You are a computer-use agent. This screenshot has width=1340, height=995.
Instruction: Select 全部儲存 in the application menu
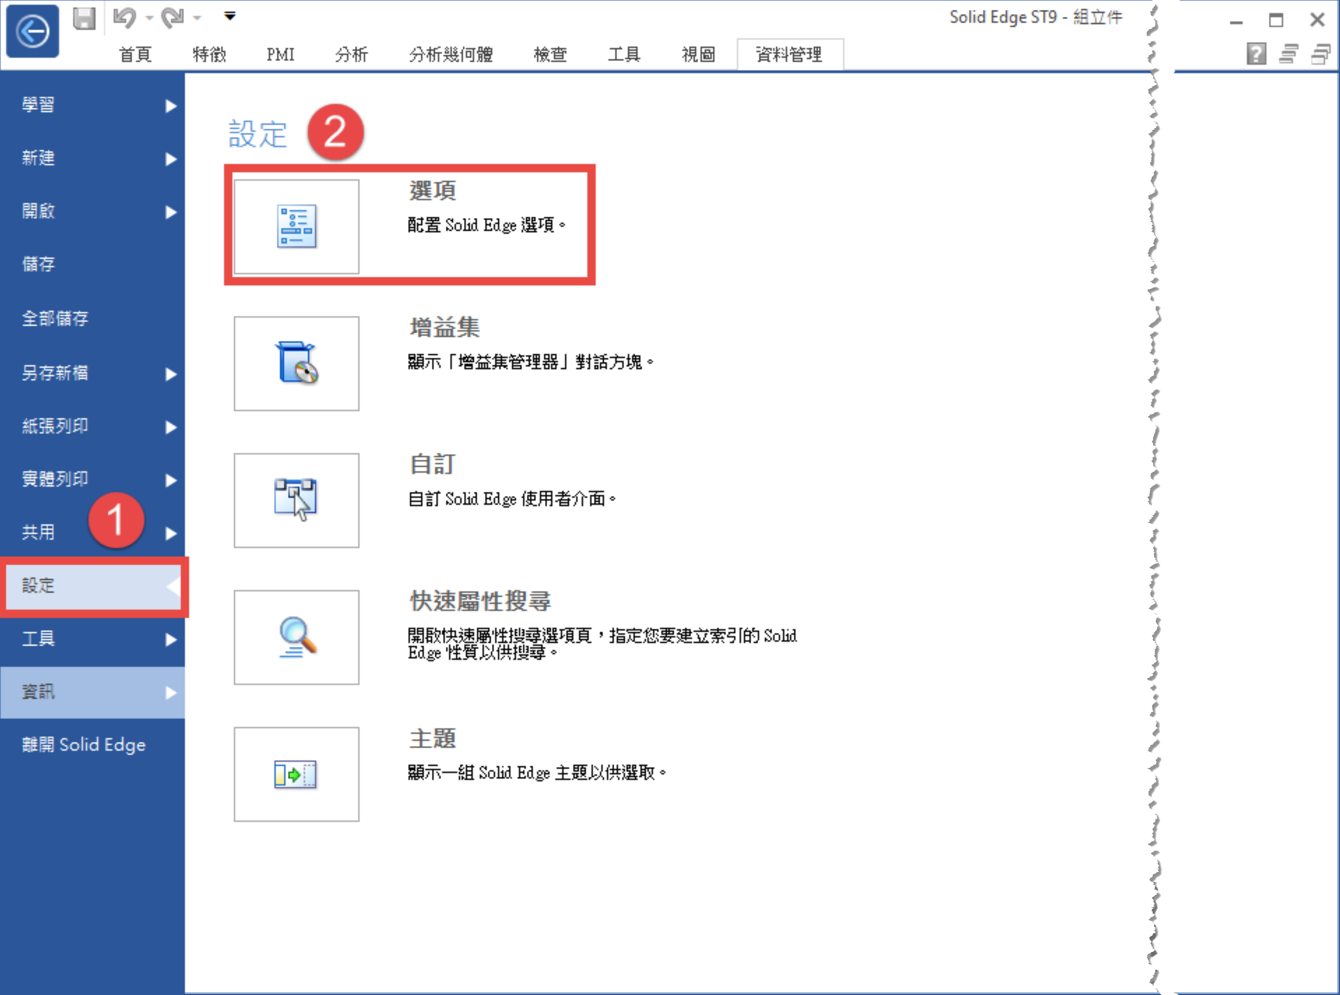tap(93, 319)
